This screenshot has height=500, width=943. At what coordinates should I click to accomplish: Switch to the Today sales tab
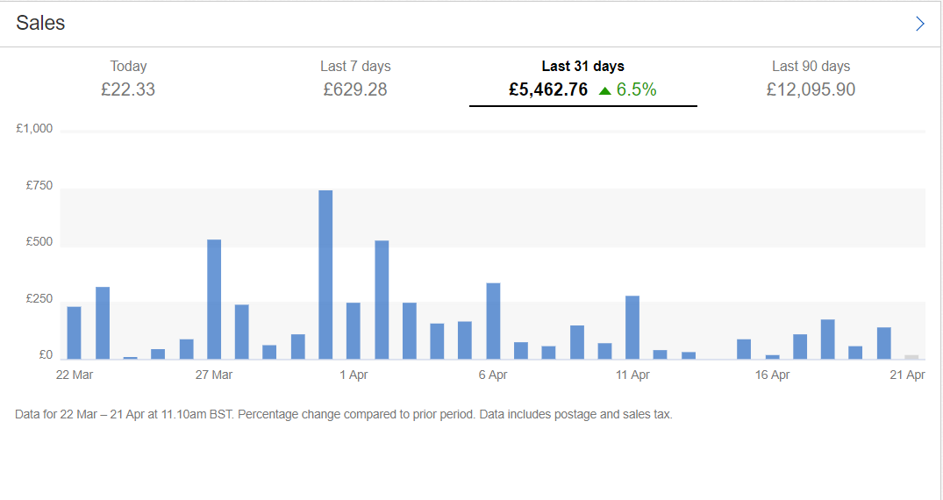[x=128, y=78]
